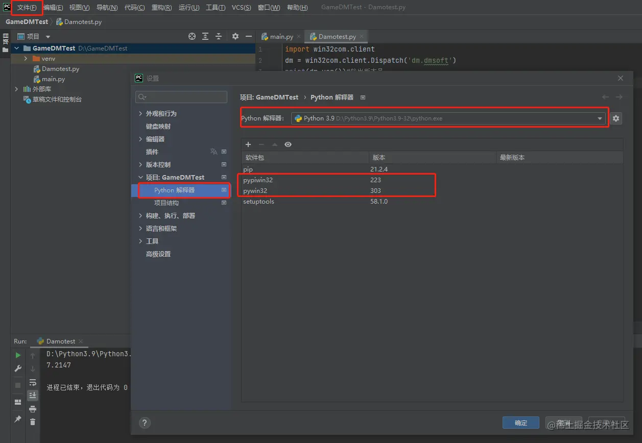Image resolution: width=642 pixels, height=443 pixels.
Task: Click restore layout icon in Run panel
Action: tap(18, 402)
